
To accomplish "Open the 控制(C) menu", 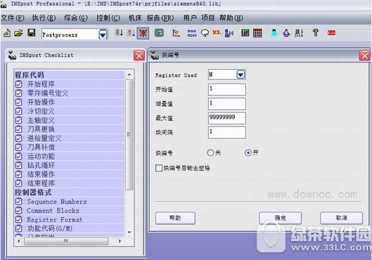I will click(x=108, y=18).
